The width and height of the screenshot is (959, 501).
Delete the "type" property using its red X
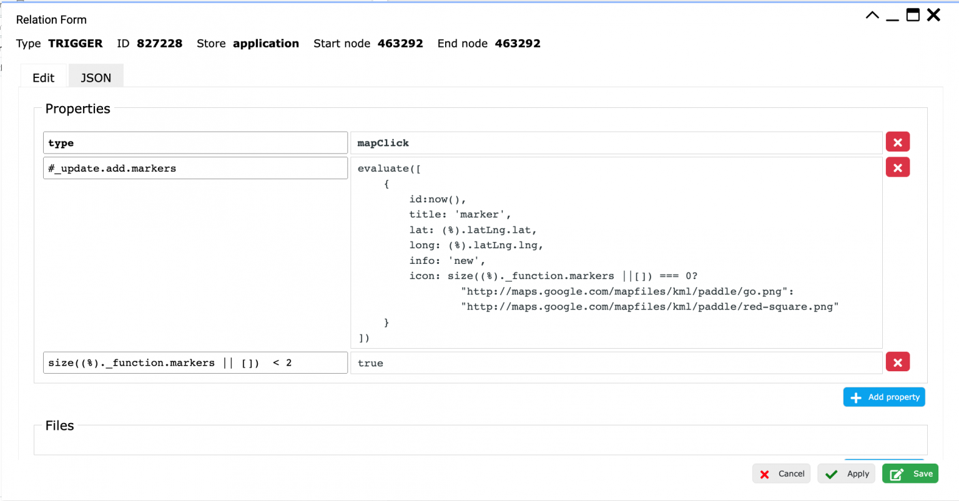pos(897,142)
